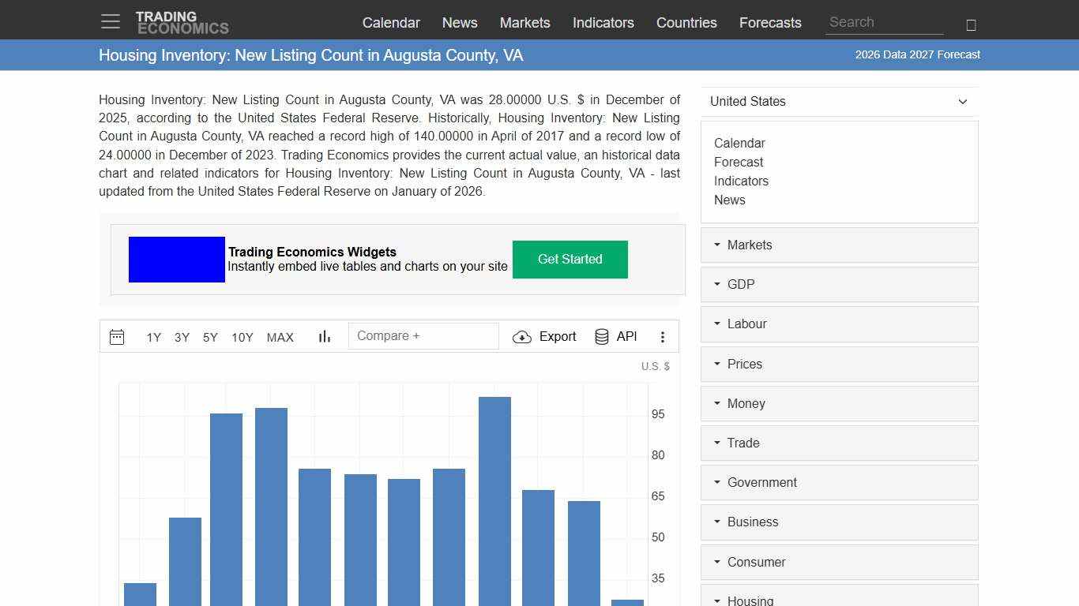
Task: Switch to the 1Y time range
Action: [x=154, y=337]
